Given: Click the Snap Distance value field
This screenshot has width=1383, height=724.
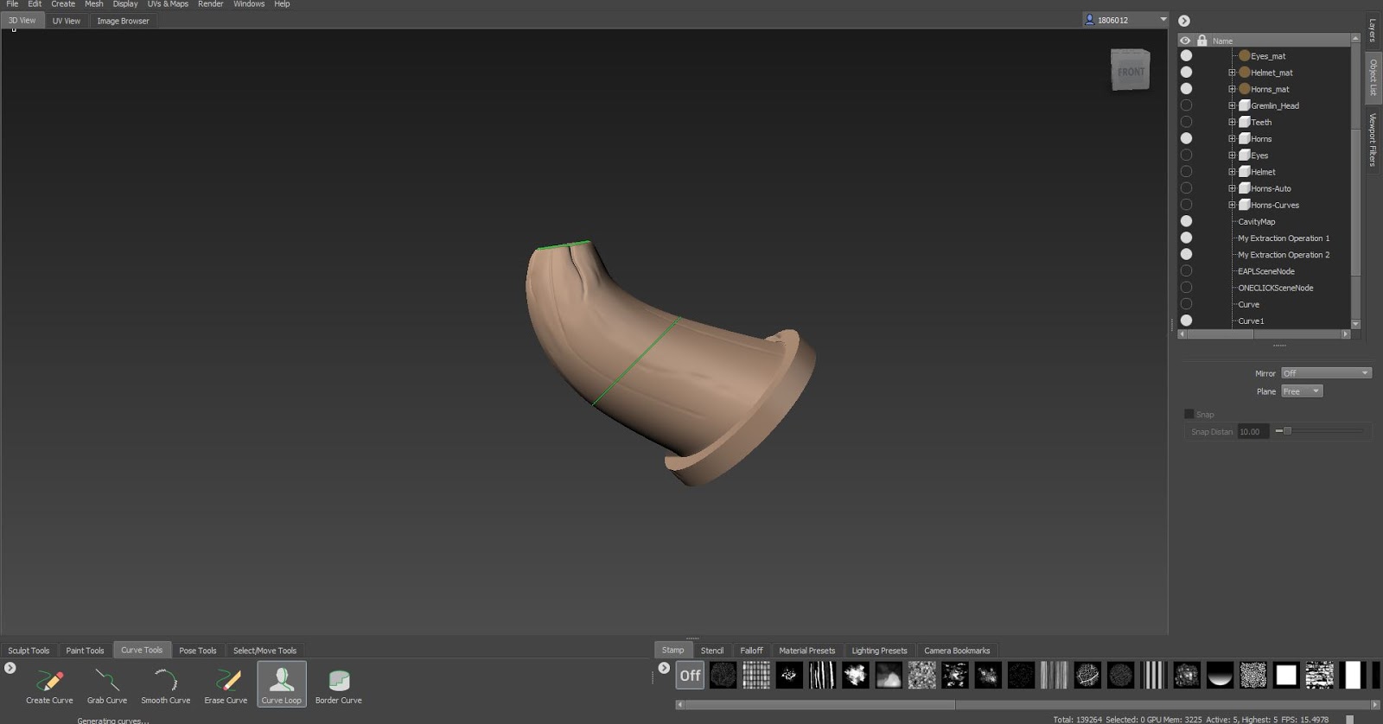Looking at the screenshot, I should point(1253,431).
